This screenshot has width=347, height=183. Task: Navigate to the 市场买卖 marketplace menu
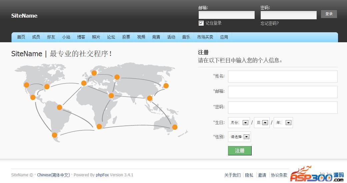pos(205,37)
